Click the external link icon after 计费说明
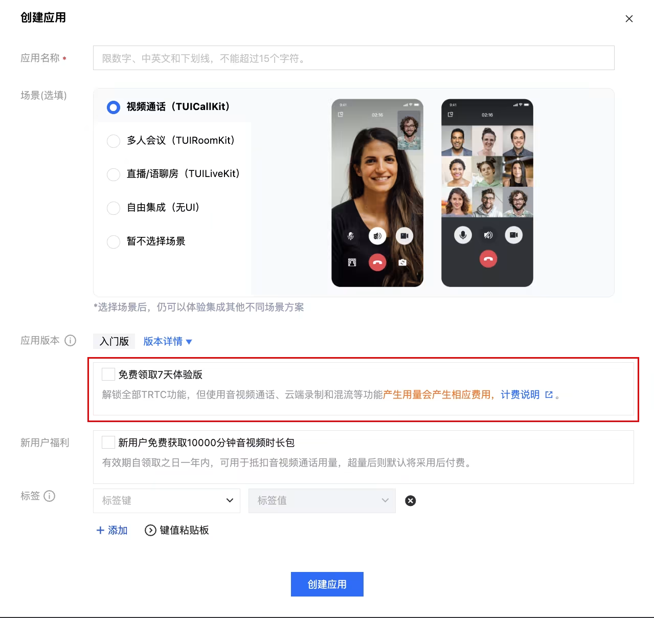Screen dimensions: 654x618 click(x=549, y=394)
